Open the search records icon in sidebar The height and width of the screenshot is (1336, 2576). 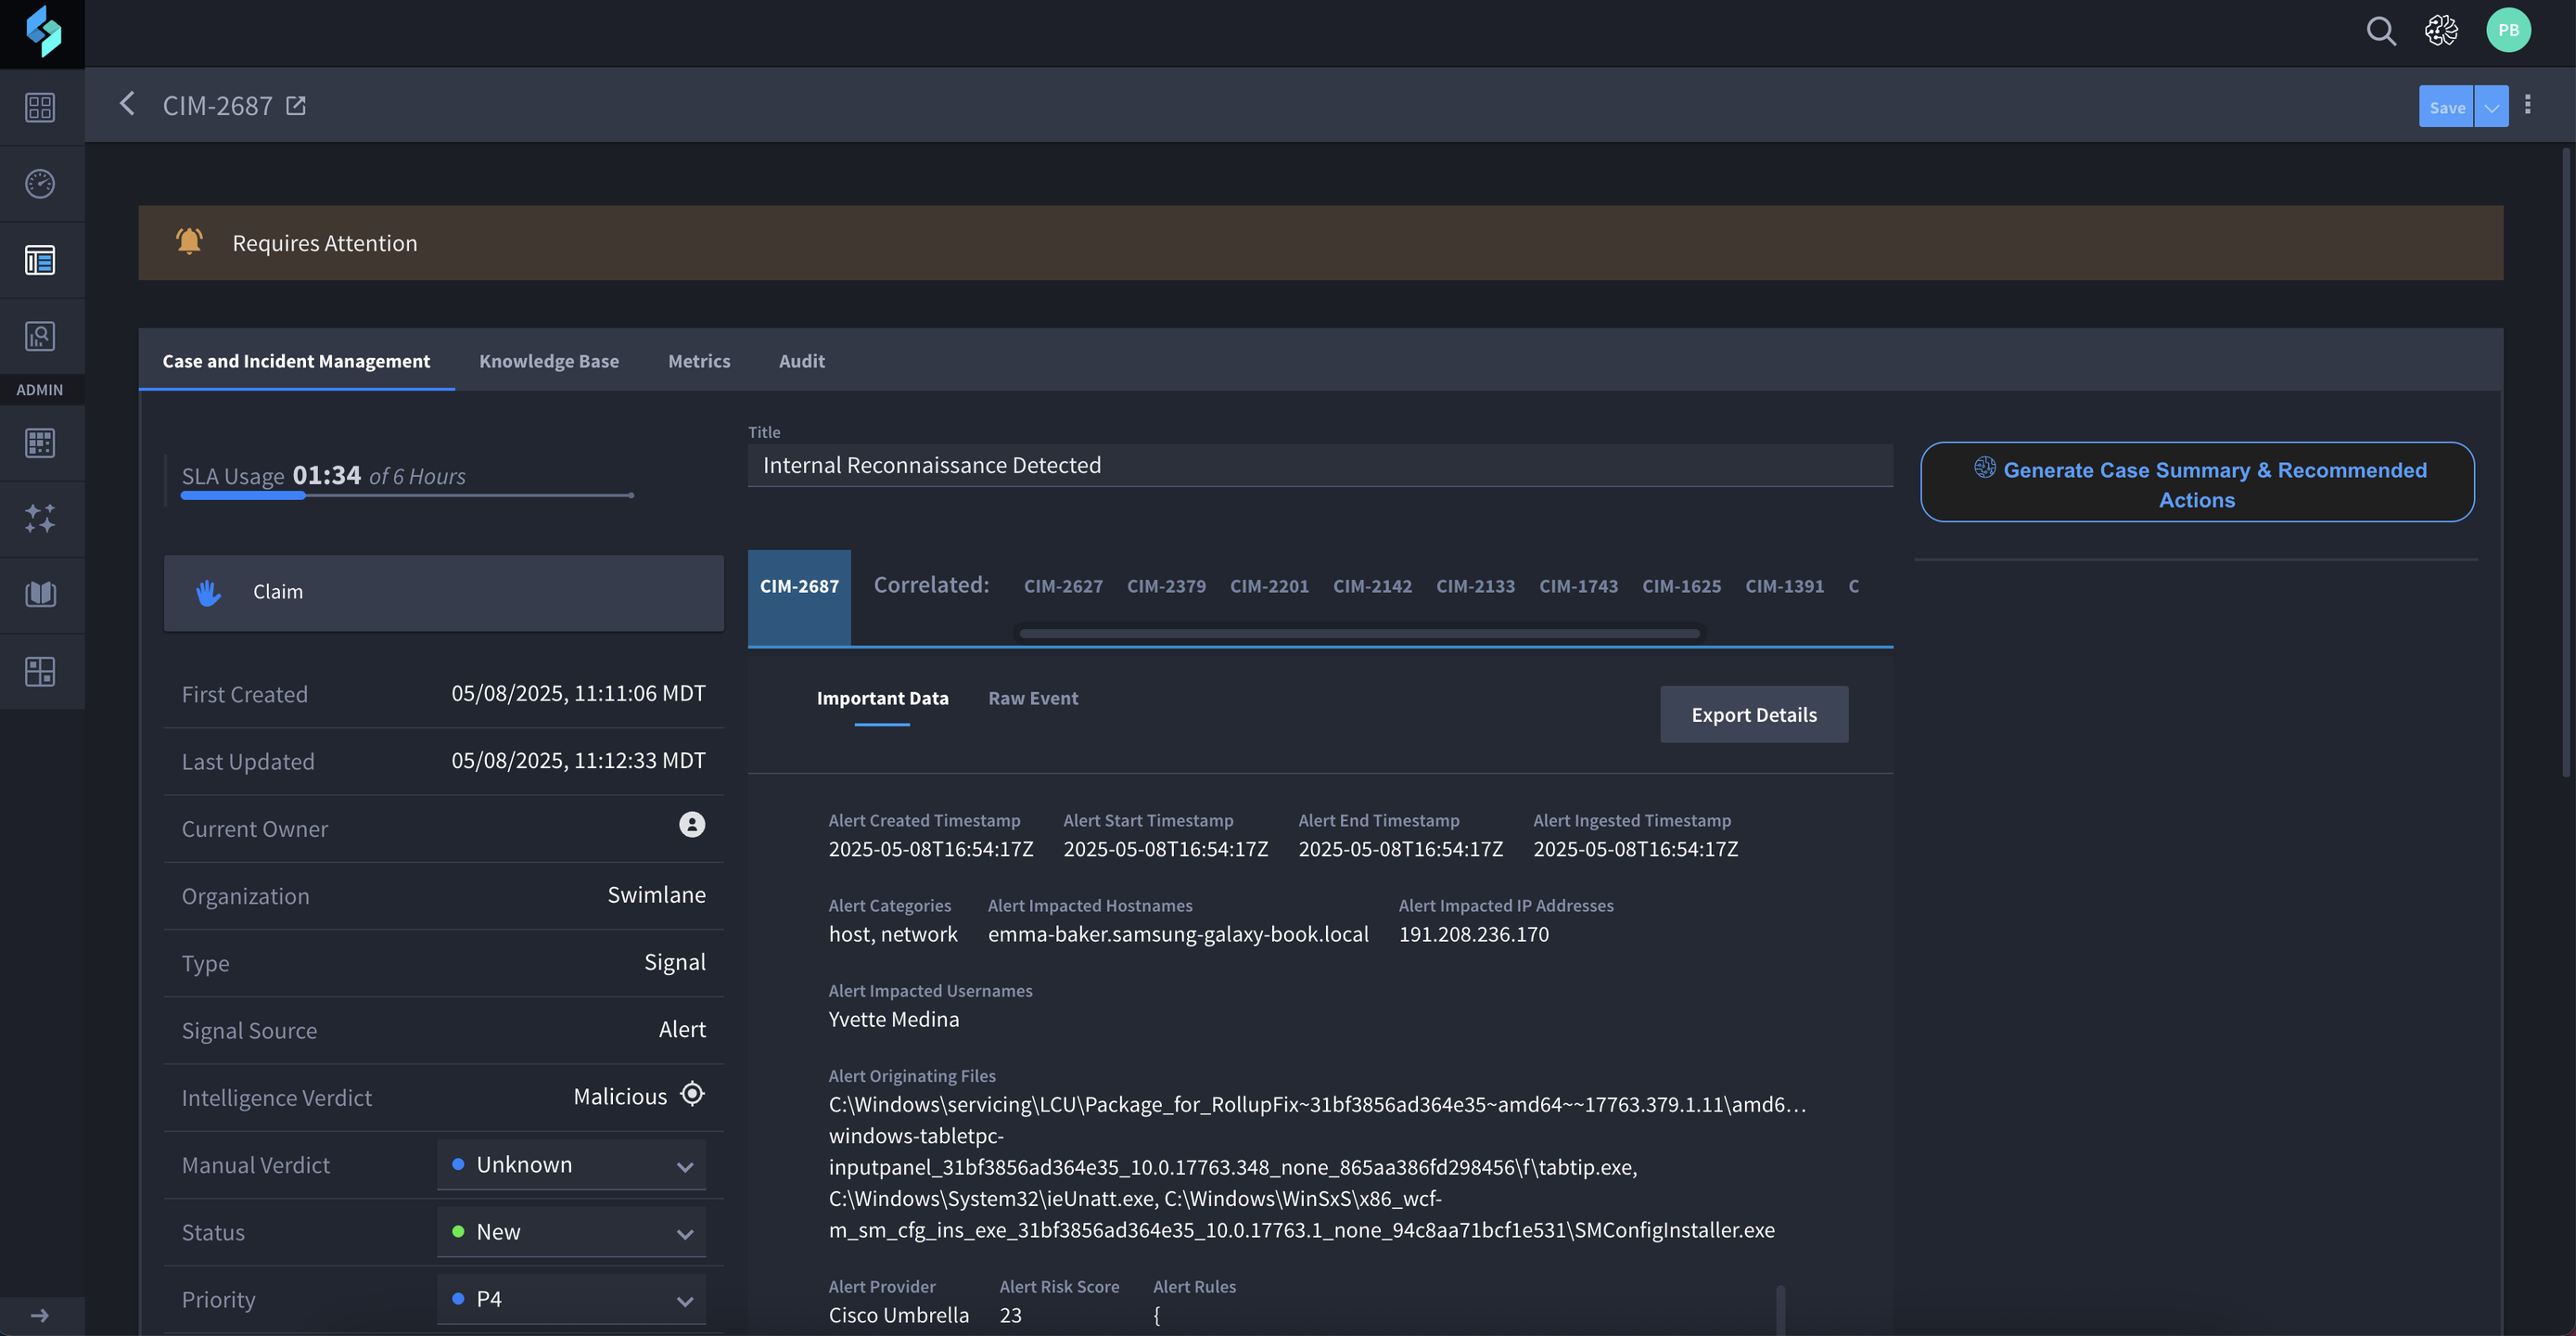40,336
